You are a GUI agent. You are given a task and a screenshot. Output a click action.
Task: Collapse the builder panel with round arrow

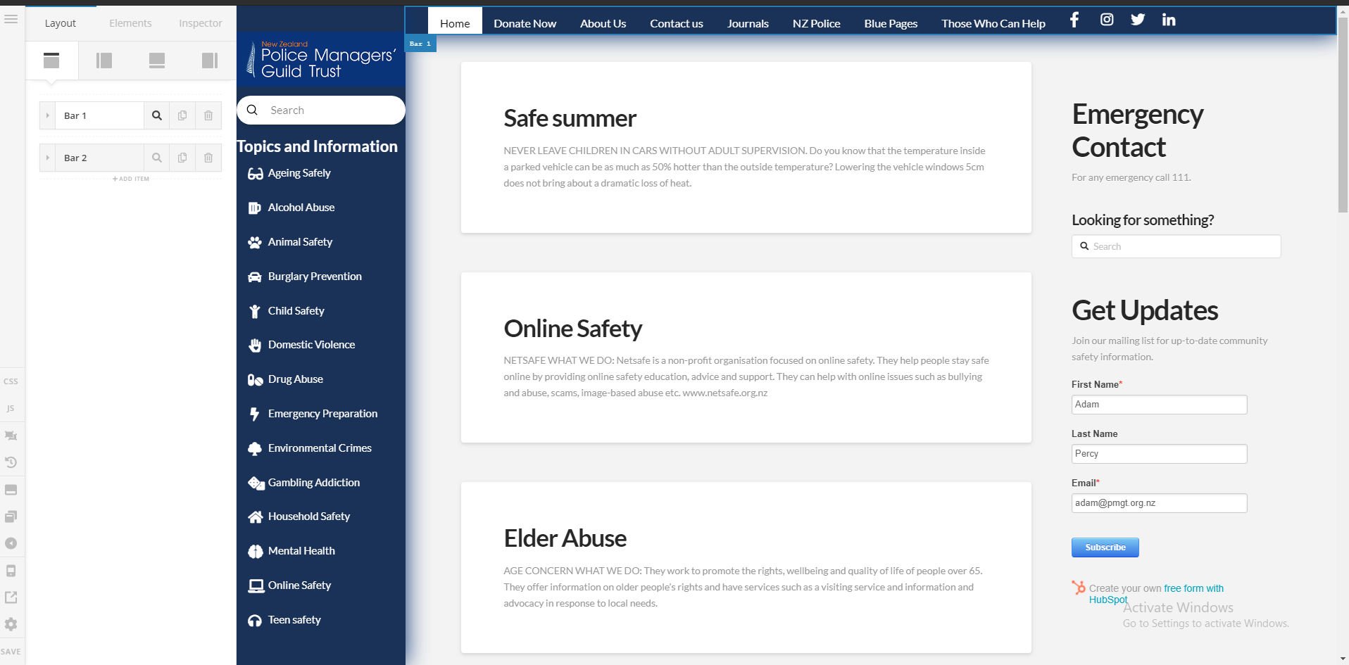[x=11, y=543]
